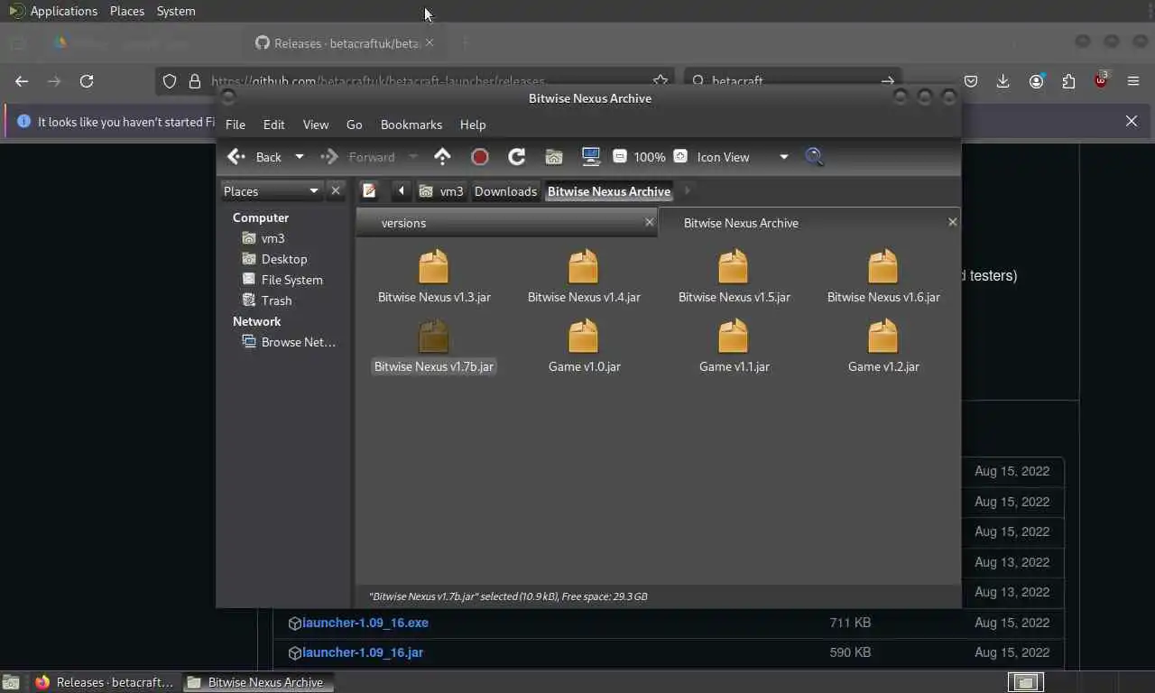Viewport: 1155px width, 693px height.
Task: Click the left path scroll arrow
Action: point(401,190)
